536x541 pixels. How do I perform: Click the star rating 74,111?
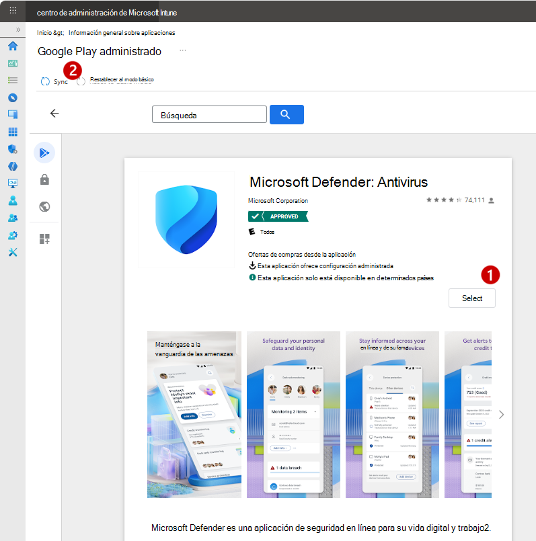point(460,200)
